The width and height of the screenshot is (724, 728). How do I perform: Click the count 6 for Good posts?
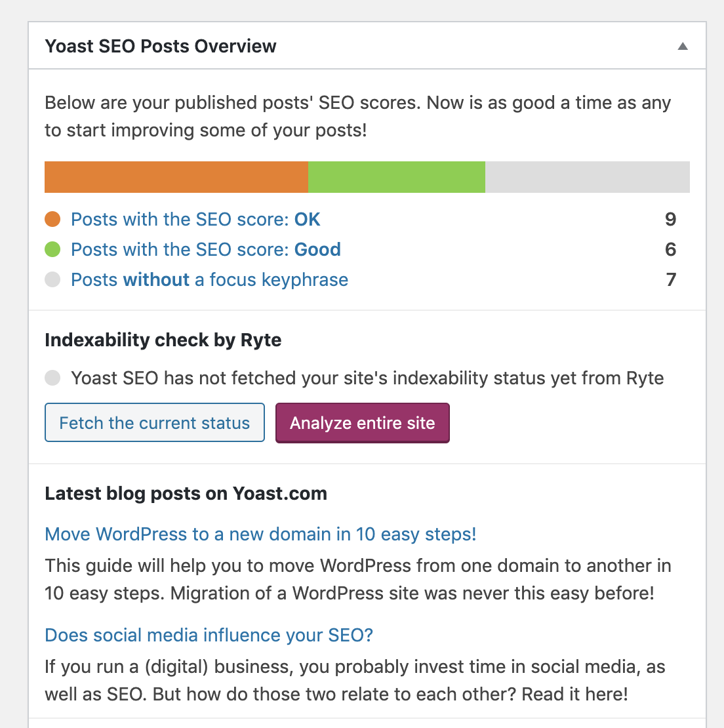click(671, 249)
